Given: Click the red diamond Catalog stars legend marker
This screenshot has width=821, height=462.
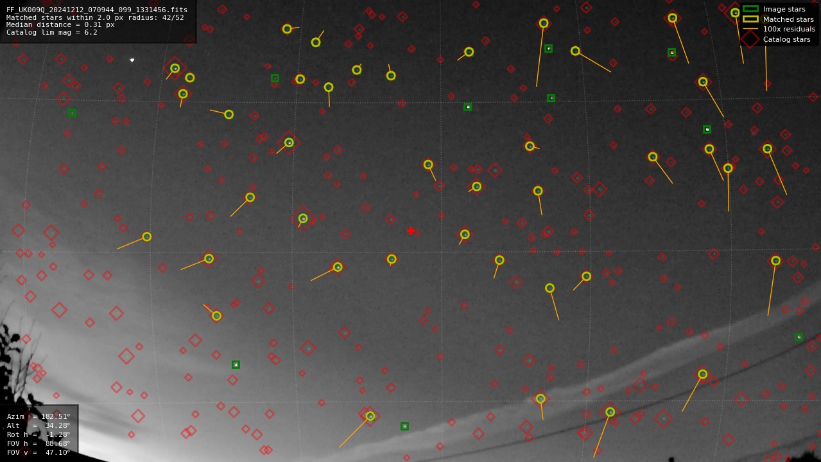Looking at the screenshot, I should pyautogui.click(x=750, y=39).
